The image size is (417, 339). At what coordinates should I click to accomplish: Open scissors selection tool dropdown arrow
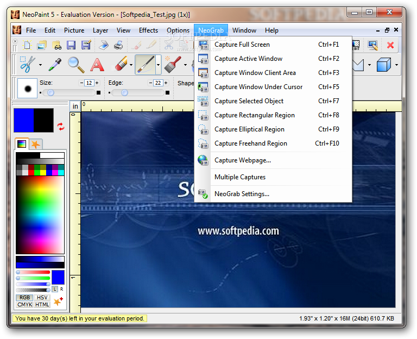(x=40, y=65)
